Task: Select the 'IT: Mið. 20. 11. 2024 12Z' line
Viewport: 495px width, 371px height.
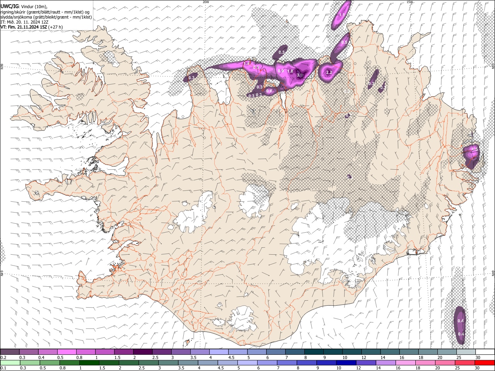Action: [24, 22]
